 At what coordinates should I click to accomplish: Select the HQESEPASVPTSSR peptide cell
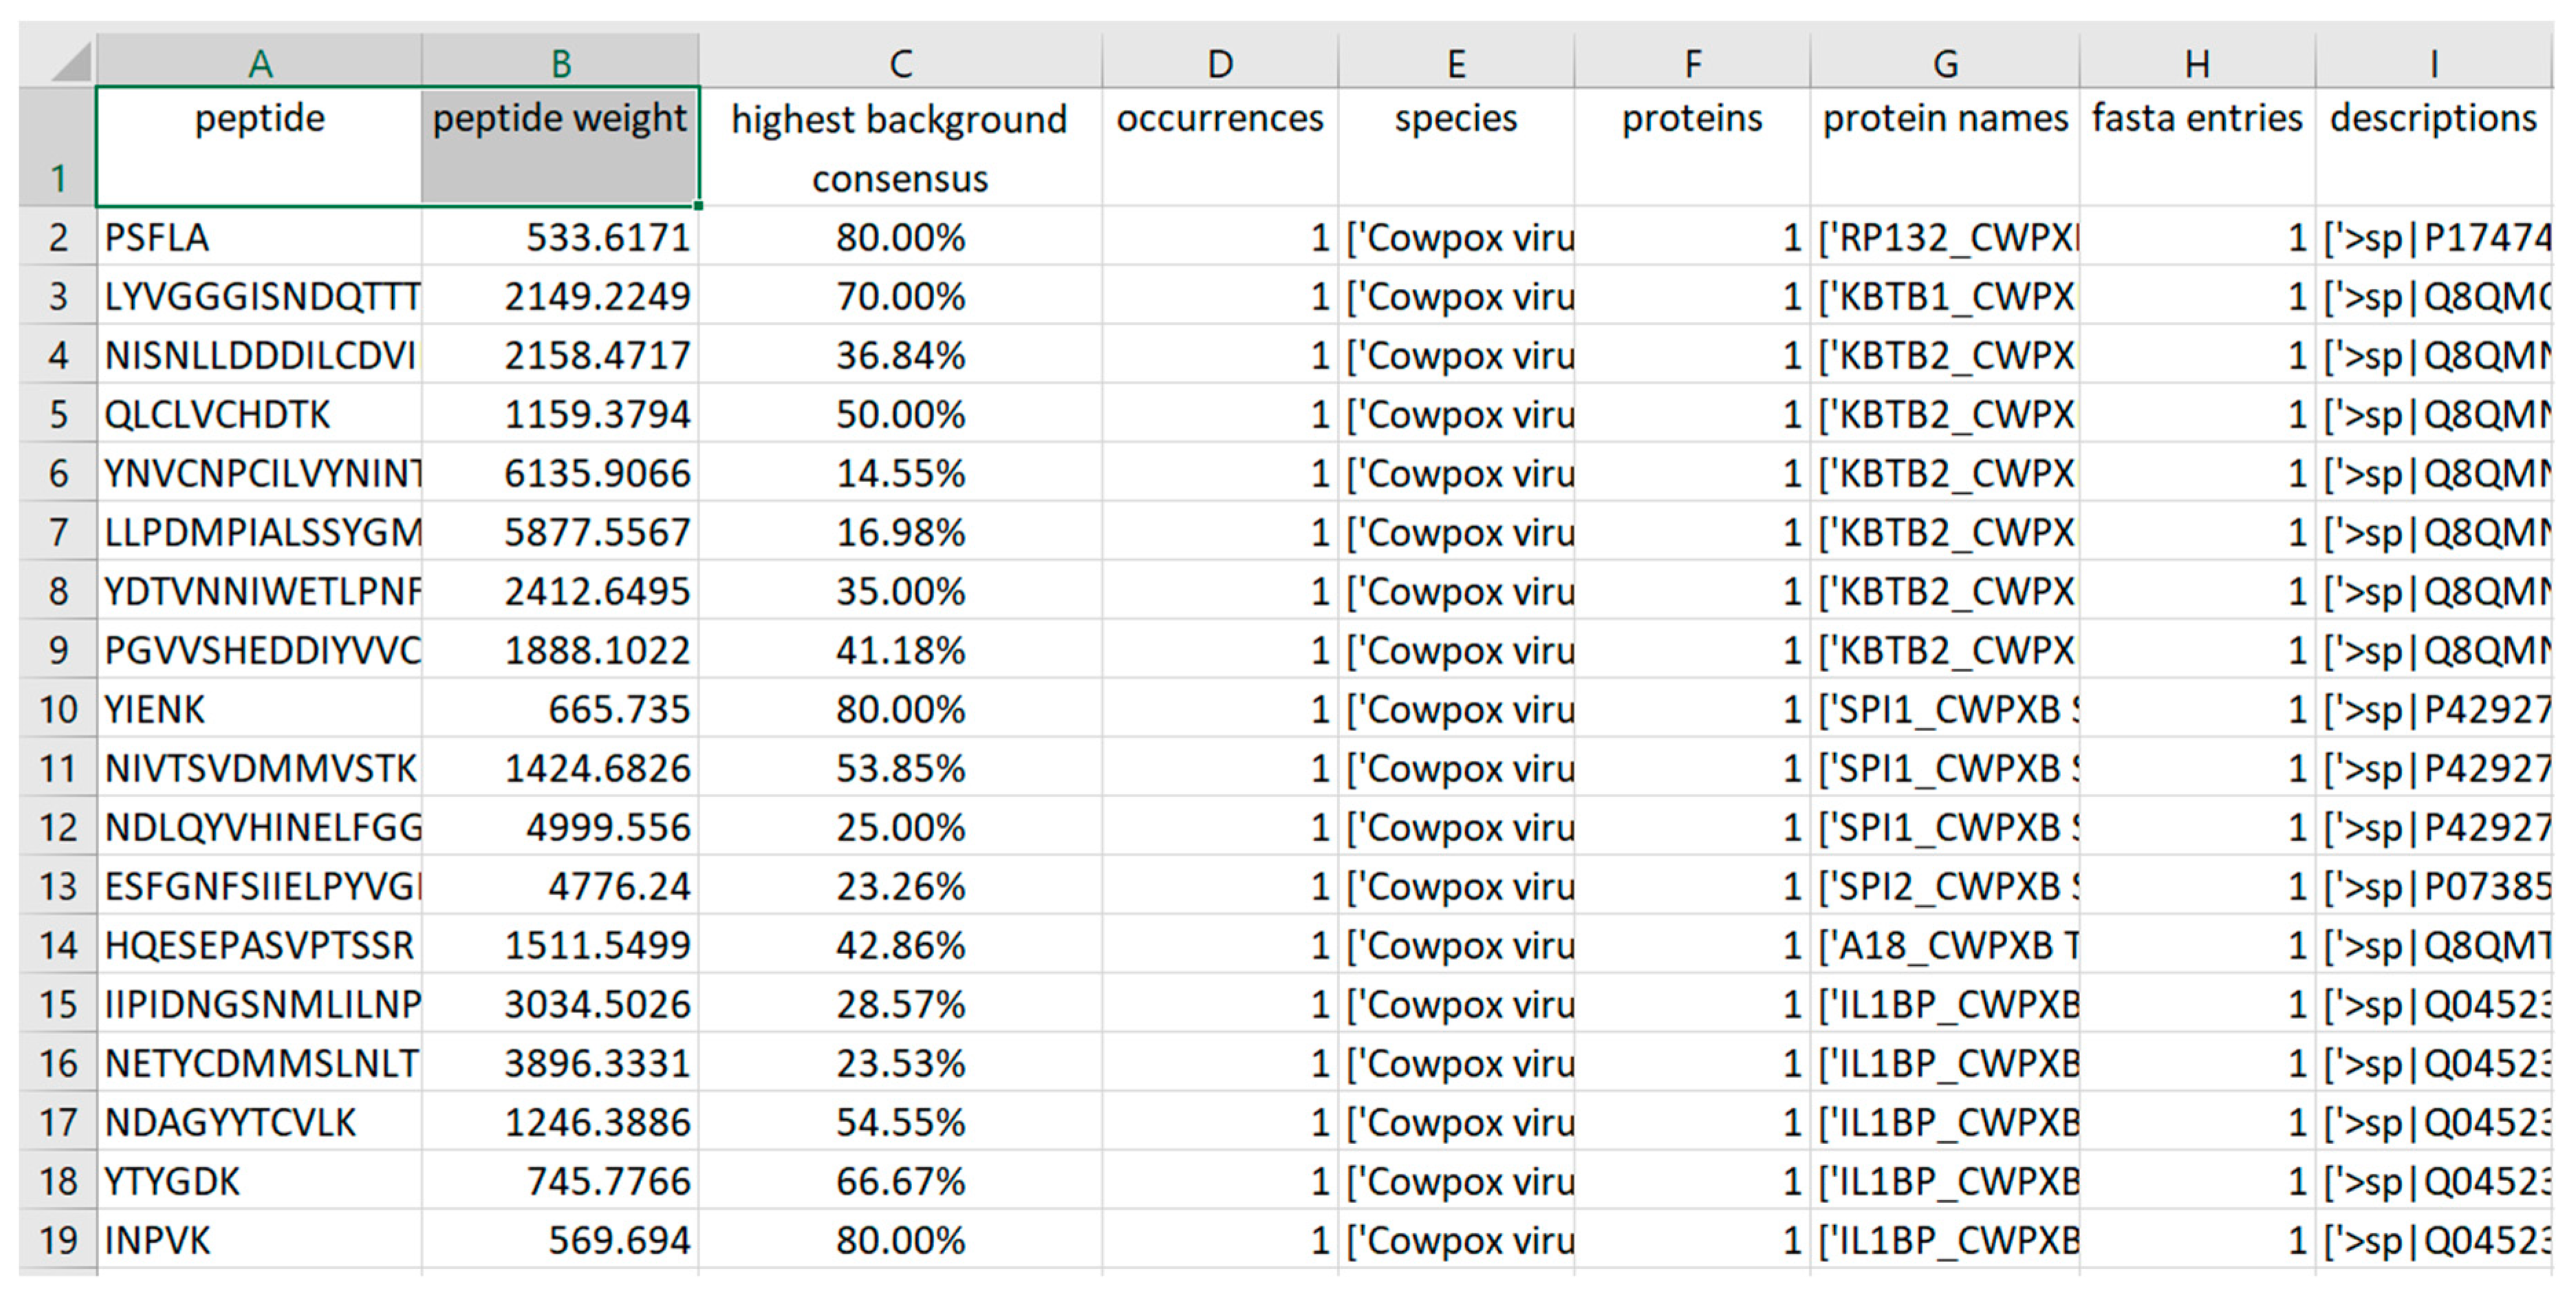[259, 945]
